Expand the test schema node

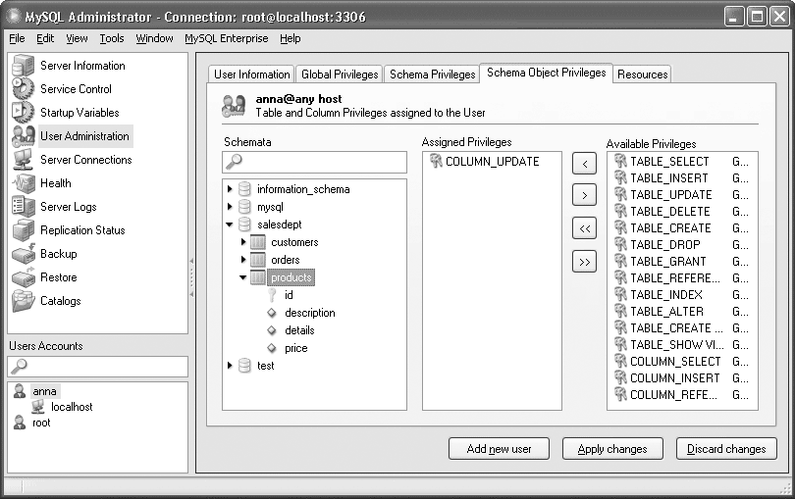click(231, 366)
